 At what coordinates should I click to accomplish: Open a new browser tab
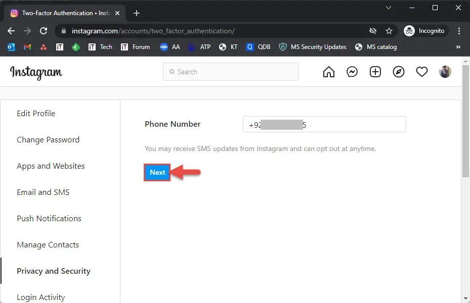[137, 13]
